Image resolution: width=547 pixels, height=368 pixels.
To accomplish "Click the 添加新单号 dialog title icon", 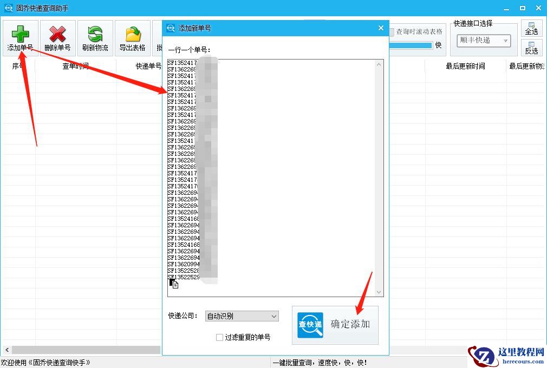I will (x=171, y=28).
